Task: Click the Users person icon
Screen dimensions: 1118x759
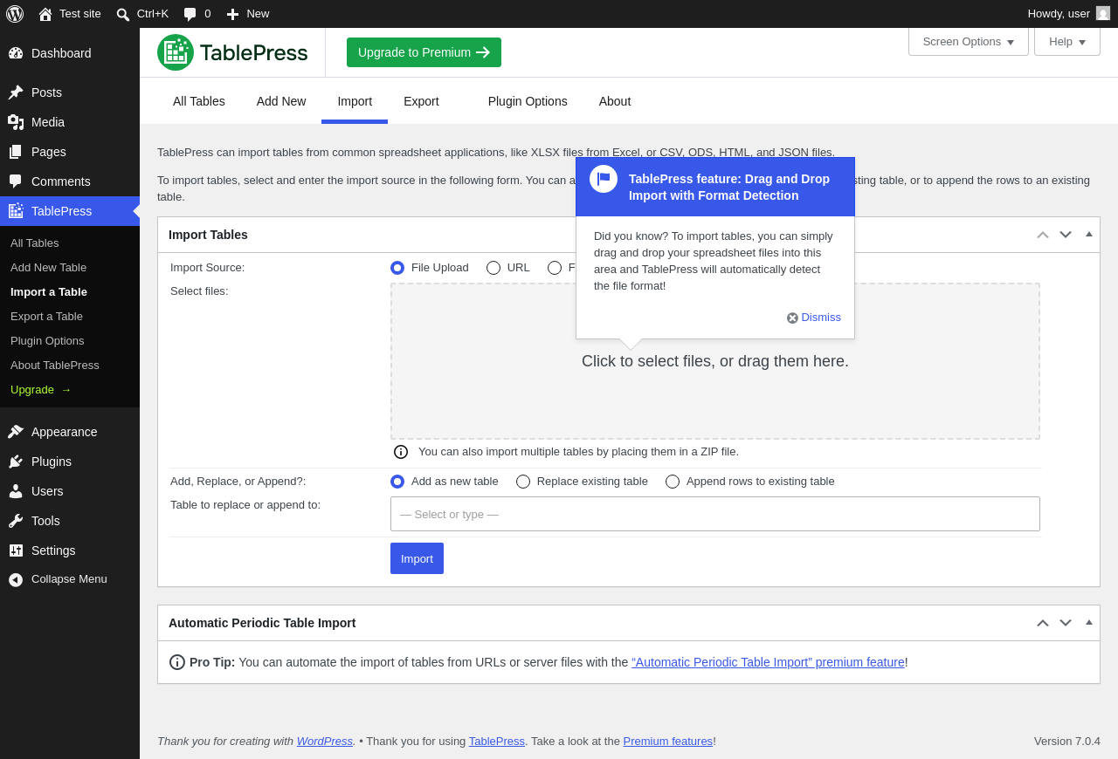Action: coord(16,491)
